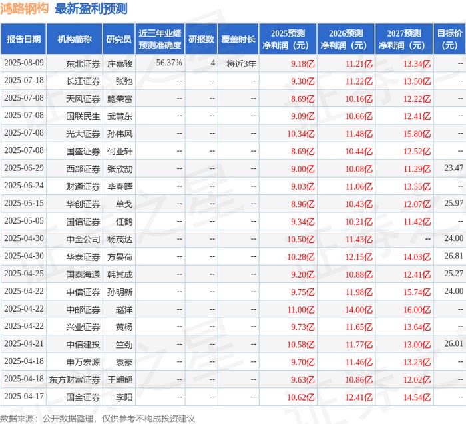The height and width of the screenshot is (424, 466).
Task: Select the 报告日期 column header
Action: click(x=23, y=39)
